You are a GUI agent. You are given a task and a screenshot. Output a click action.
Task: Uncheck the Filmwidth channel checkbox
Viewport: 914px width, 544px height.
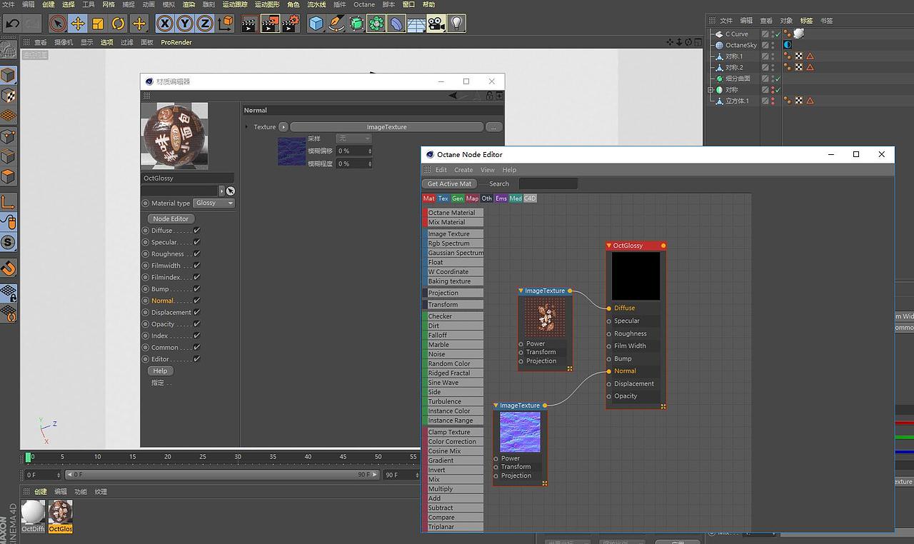click(197, 266)
